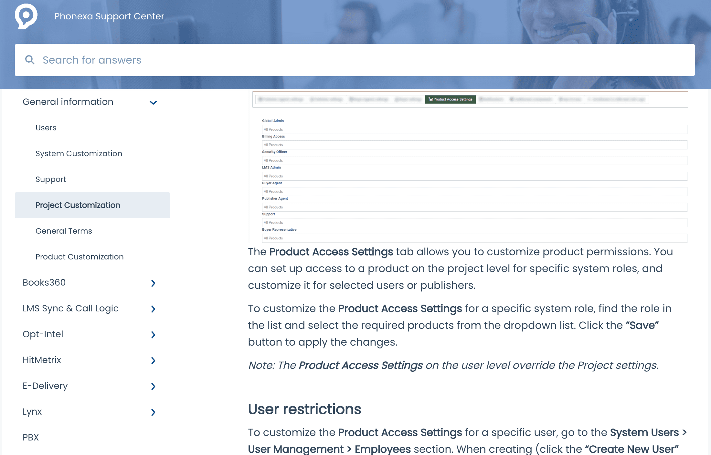The image size is (711, 455).
Task: Click the italic Note about user level override
Action: [453, 365]
